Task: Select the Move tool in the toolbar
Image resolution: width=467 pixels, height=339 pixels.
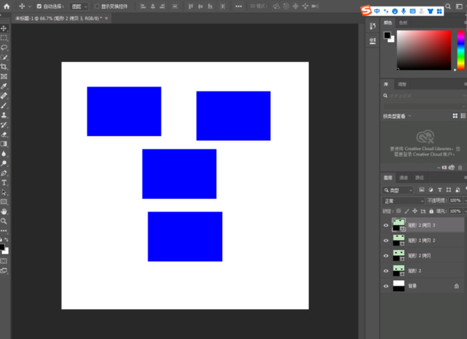Action: coord(4,28)
